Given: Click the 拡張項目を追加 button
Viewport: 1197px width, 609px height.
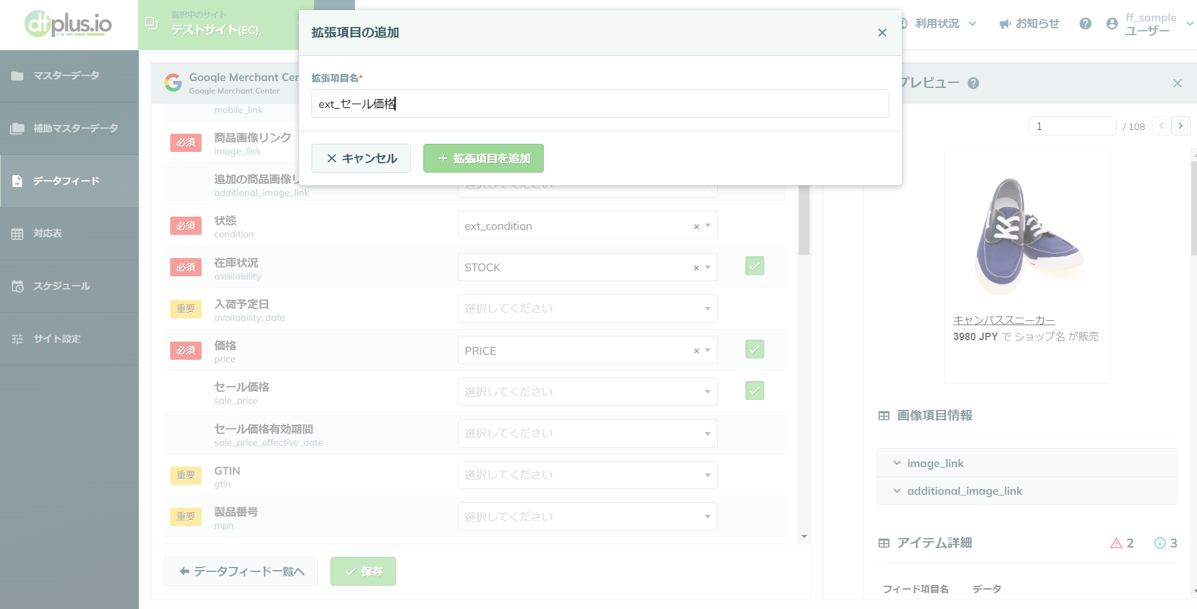Looking at the screenshot, I should coord(483,158).
